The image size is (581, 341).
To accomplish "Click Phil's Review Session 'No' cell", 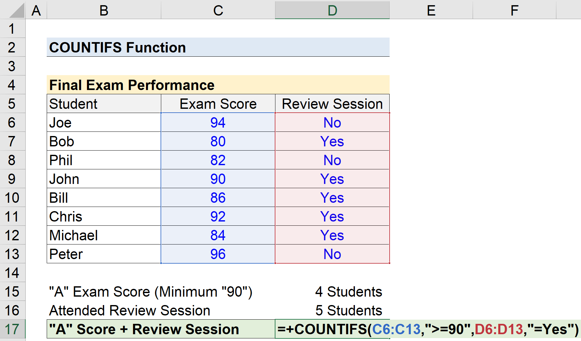I will (332, 160).
